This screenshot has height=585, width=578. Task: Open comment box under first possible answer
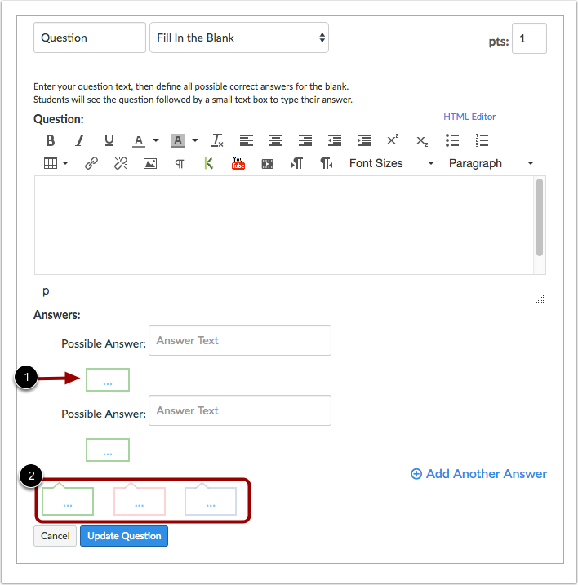click(x=108, y=380)
